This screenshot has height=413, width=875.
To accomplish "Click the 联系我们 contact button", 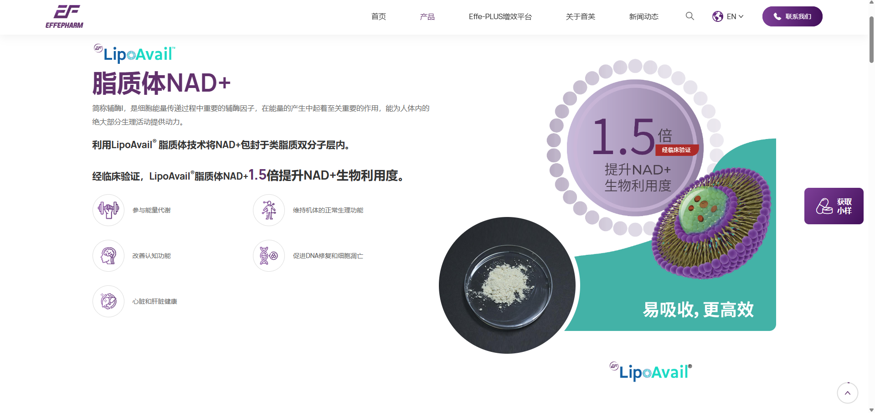I will [792, 16].
